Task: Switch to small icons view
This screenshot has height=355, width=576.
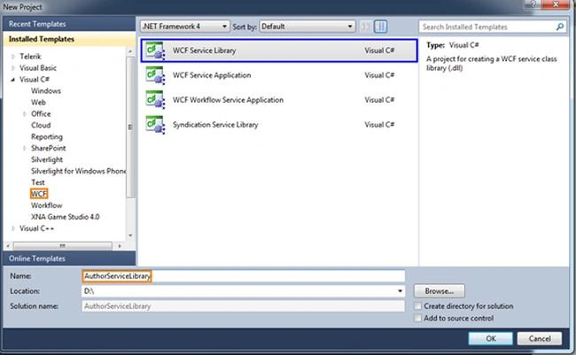Action: point(365,27)
